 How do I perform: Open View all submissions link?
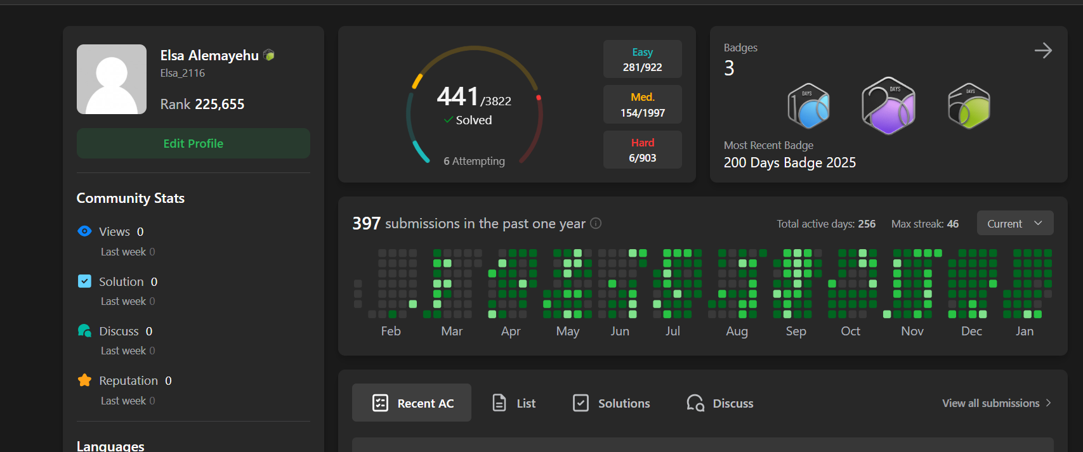(996, 403)
